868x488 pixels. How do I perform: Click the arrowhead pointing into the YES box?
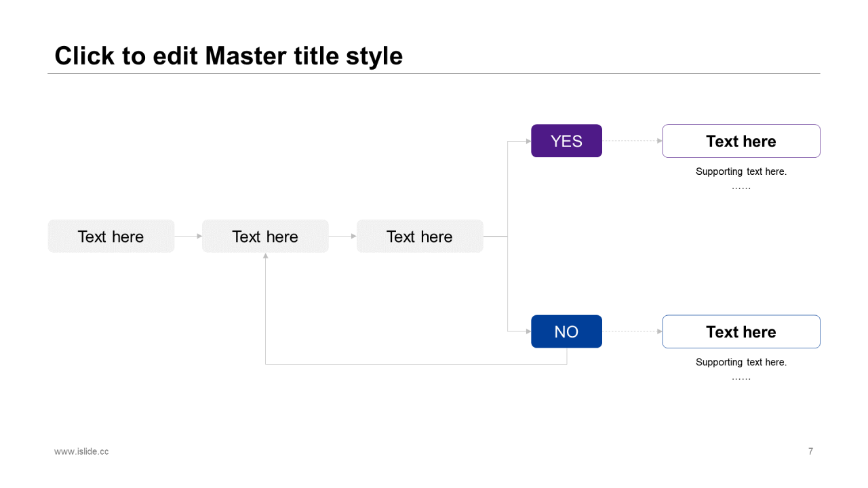[x=528, y=141]
